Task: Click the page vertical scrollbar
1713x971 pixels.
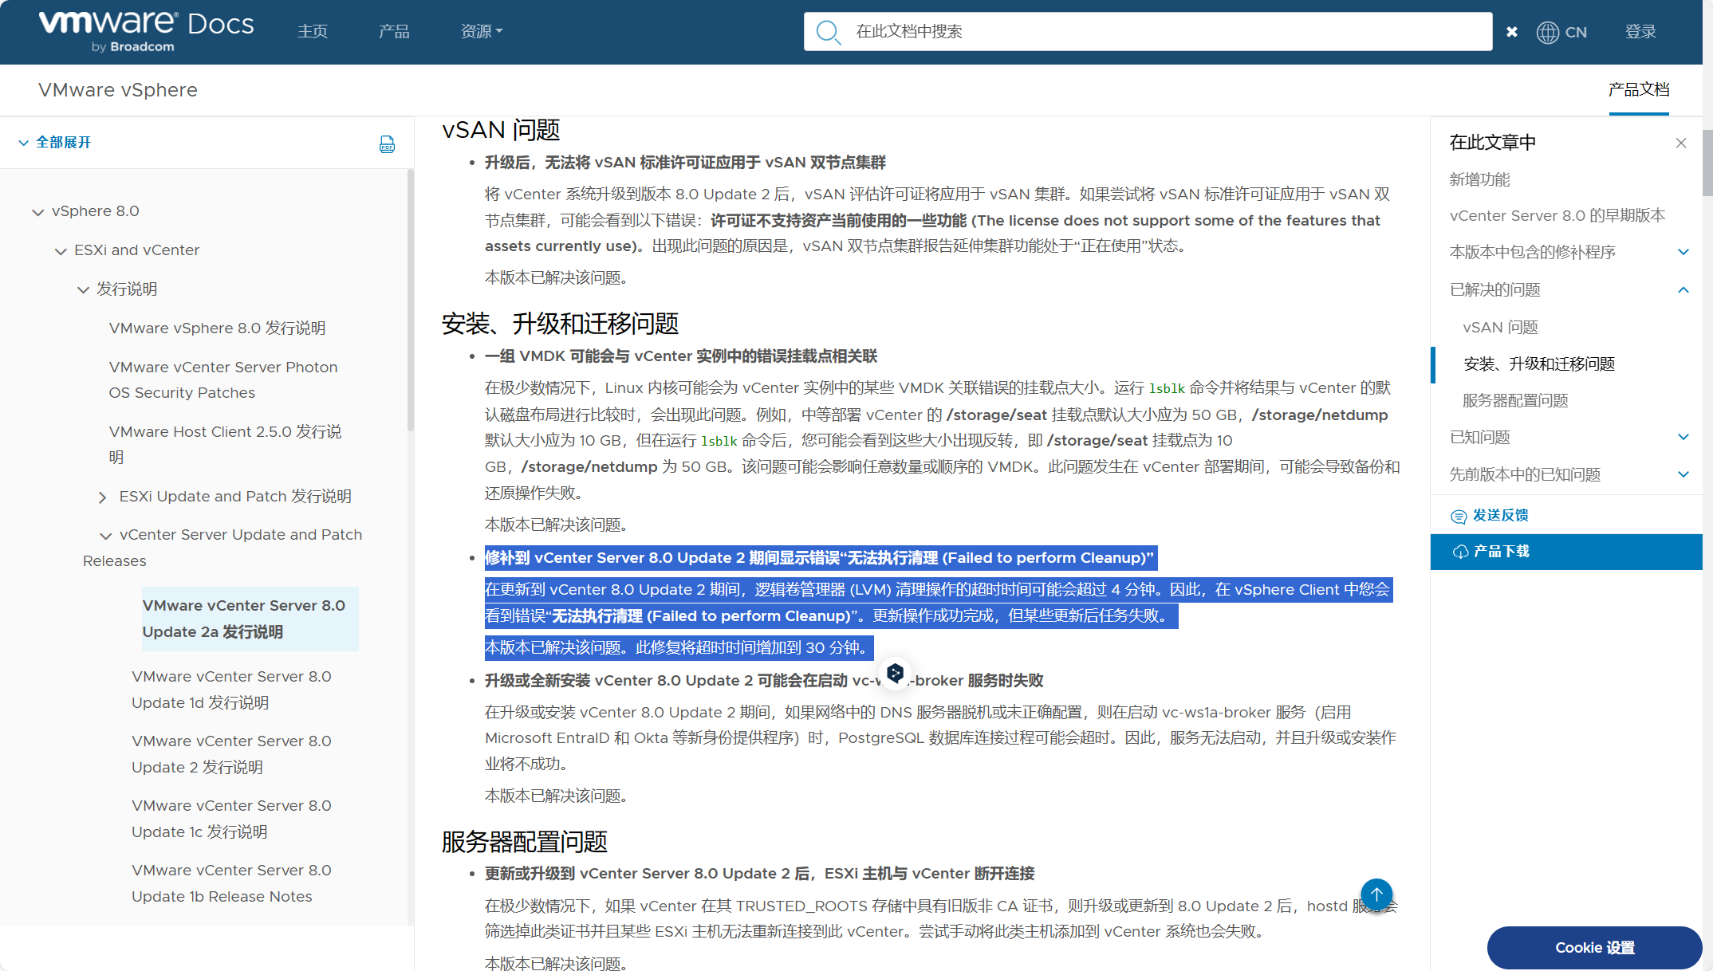Action: (x=1707, y=163)
